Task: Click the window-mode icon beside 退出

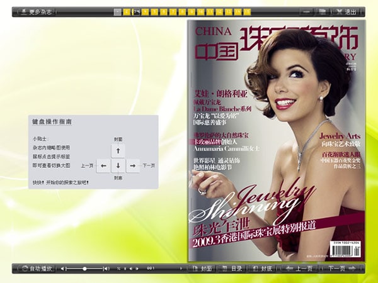Action: pyautogui.click(x=323, y=12)
